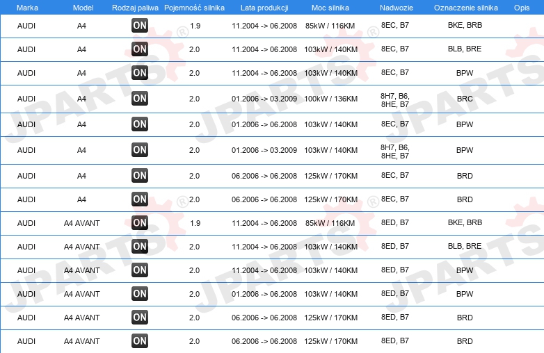
Task: Click the A4 model cell in the BRC row
Action: pos(81,99)
